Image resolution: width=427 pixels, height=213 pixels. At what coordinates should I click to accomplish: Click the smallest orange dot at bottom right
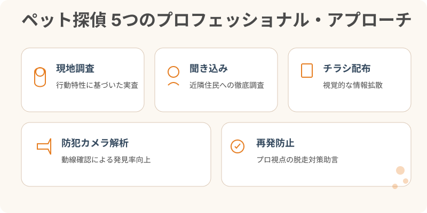tap(395, 186)
